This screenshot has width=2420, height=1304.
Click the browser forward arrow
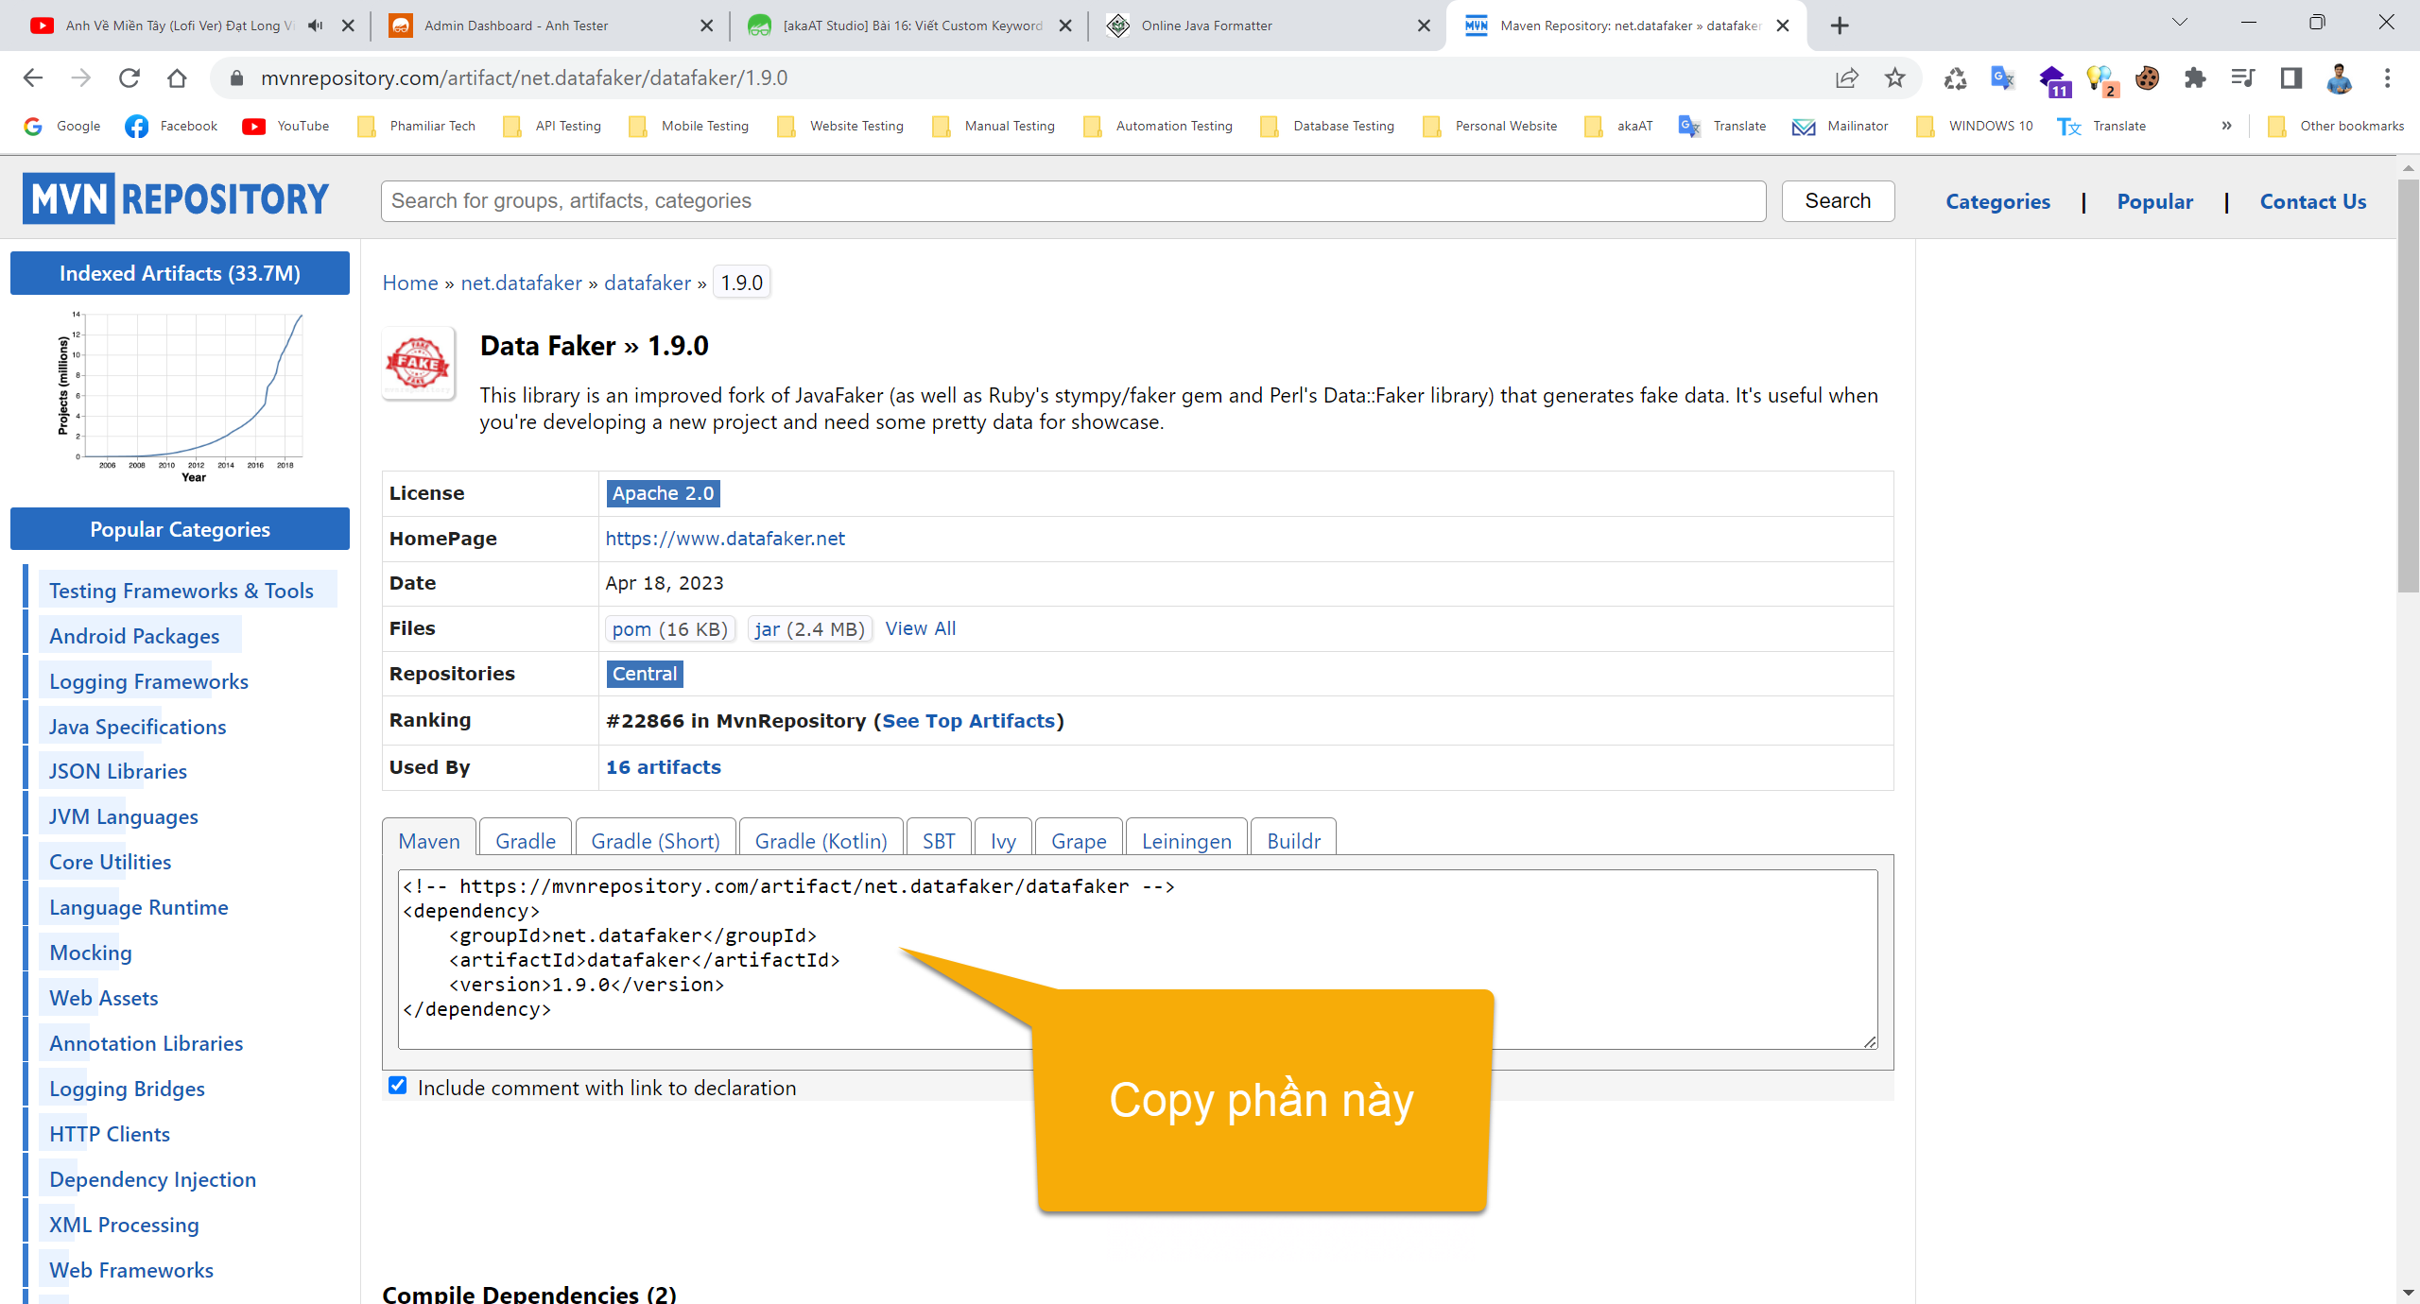(81, 78)
